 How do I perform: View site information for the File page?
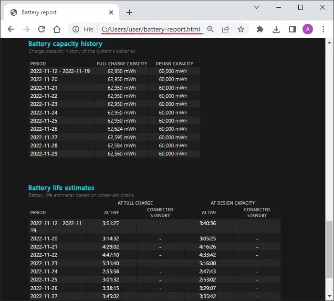click(x=76, y=29)
